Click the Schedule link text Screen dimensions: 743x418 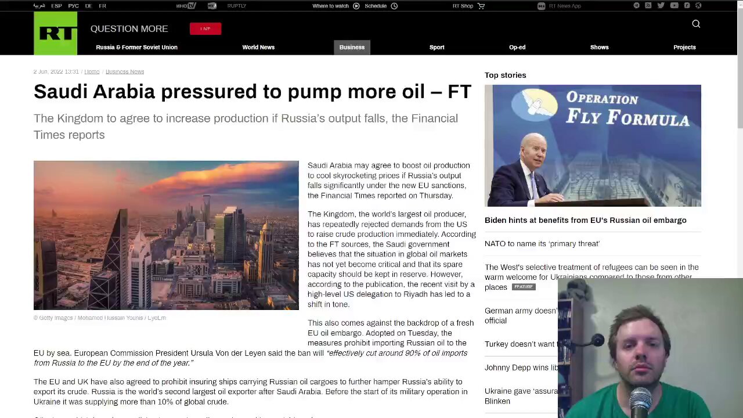(376, 6)
